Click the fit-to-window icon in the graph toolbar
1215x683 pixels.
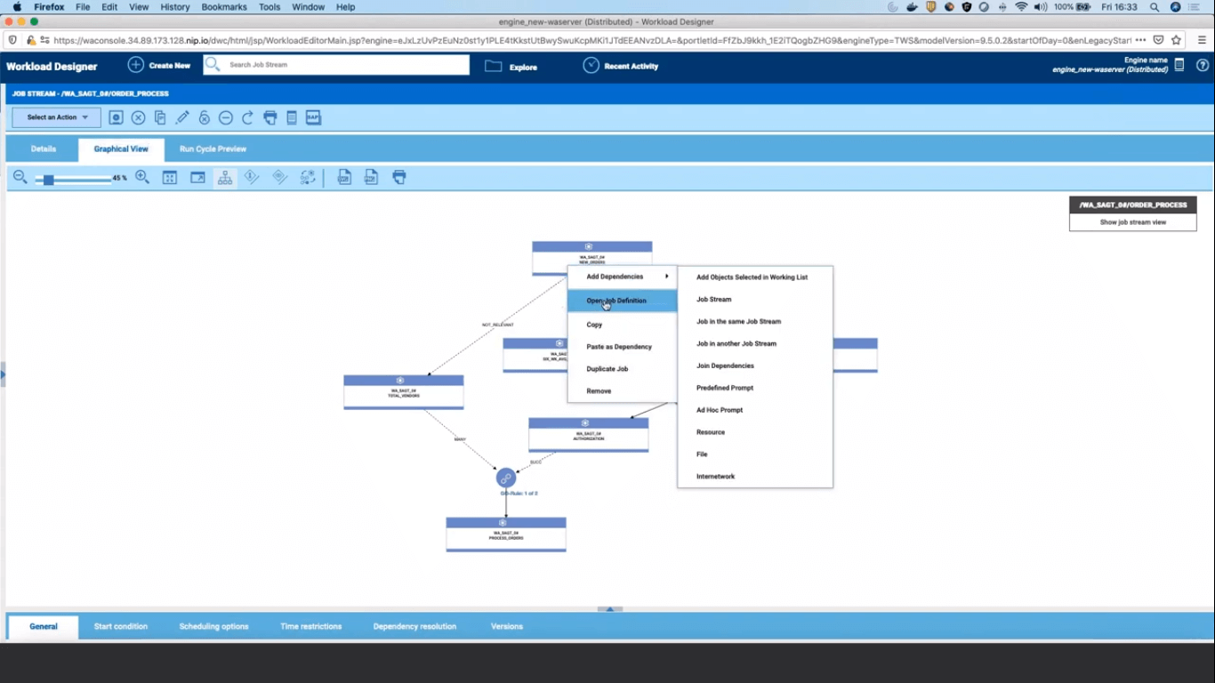170,178
